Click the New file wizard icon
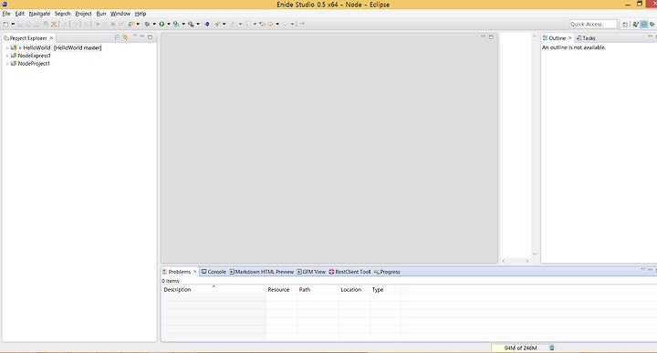 (5, 24)
